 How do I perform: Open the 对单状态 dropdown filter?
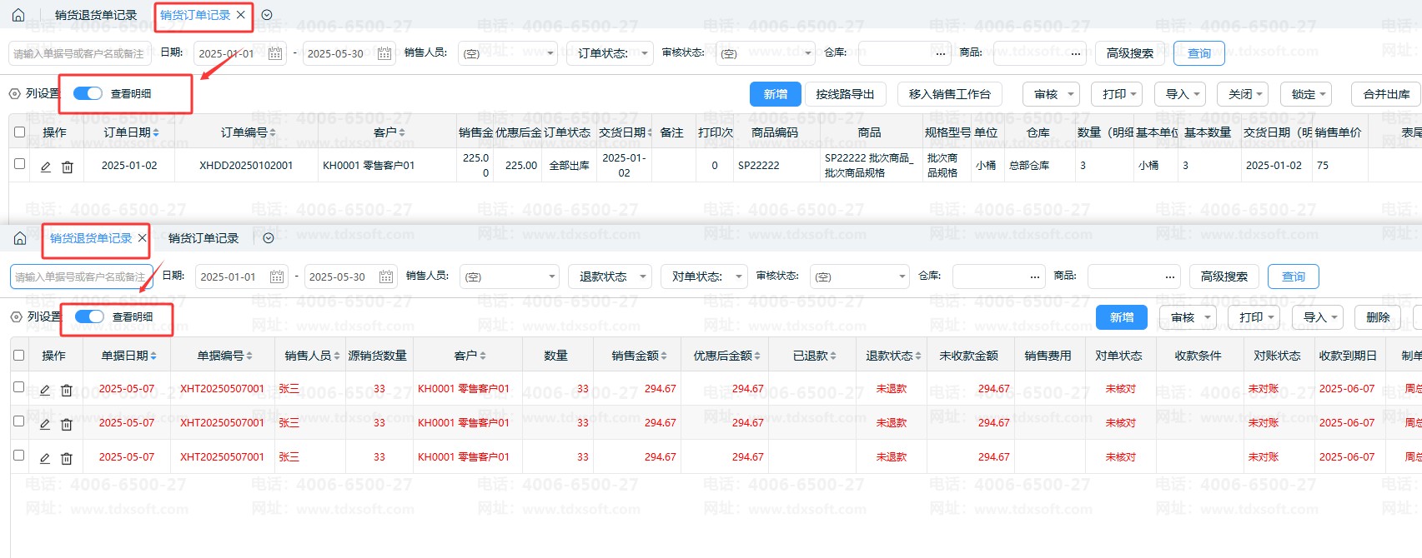(x=704, y=277)
